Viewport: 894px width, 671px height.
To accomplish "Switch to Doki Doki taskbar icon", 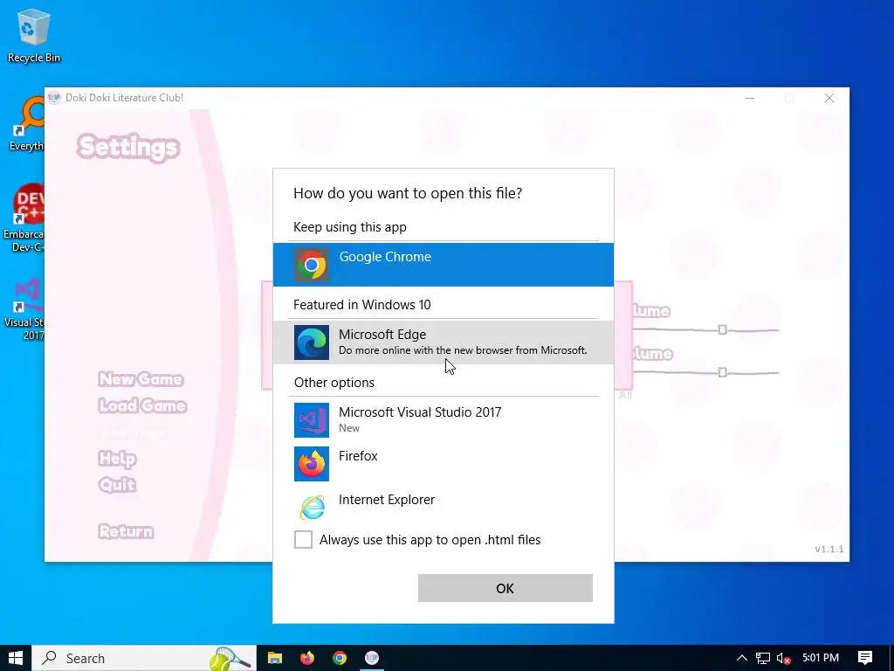I will click(x=372, y=658).
